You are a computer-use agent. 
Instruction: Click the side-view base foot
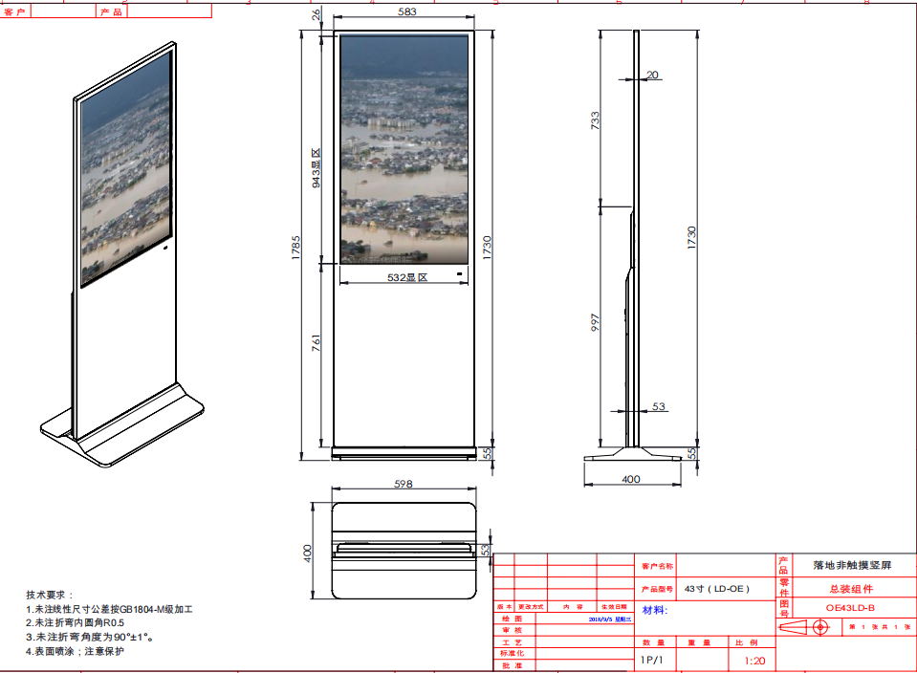[x=633, y=453]
